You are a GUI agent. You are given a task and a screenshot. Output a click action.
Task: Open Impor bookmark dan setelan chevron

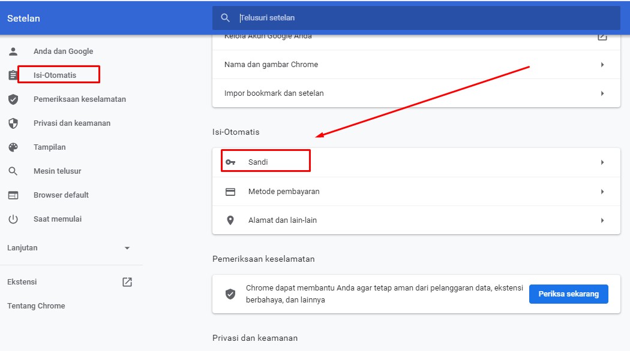(602, 93)
